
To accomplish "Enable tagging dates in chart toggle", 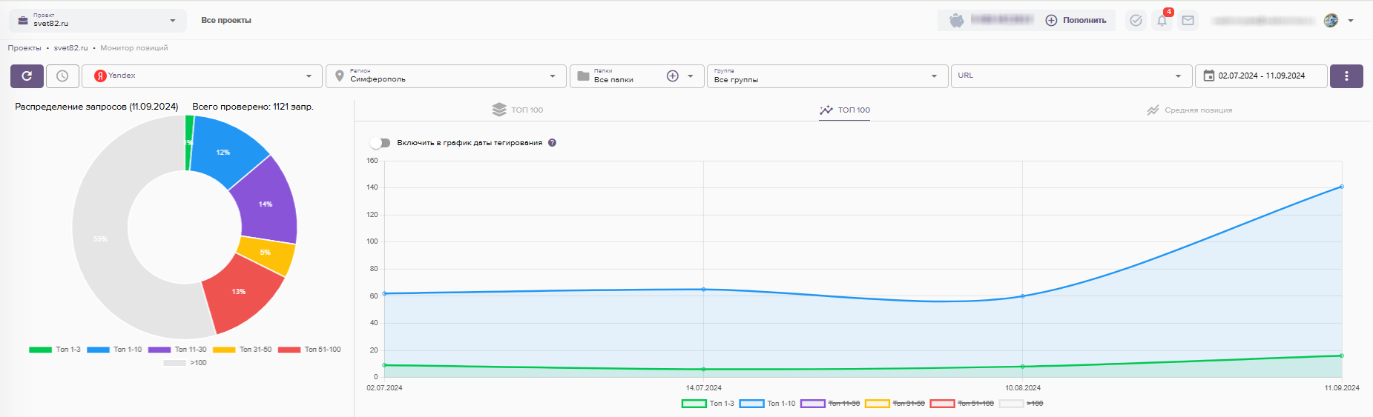I will point(381,143).
